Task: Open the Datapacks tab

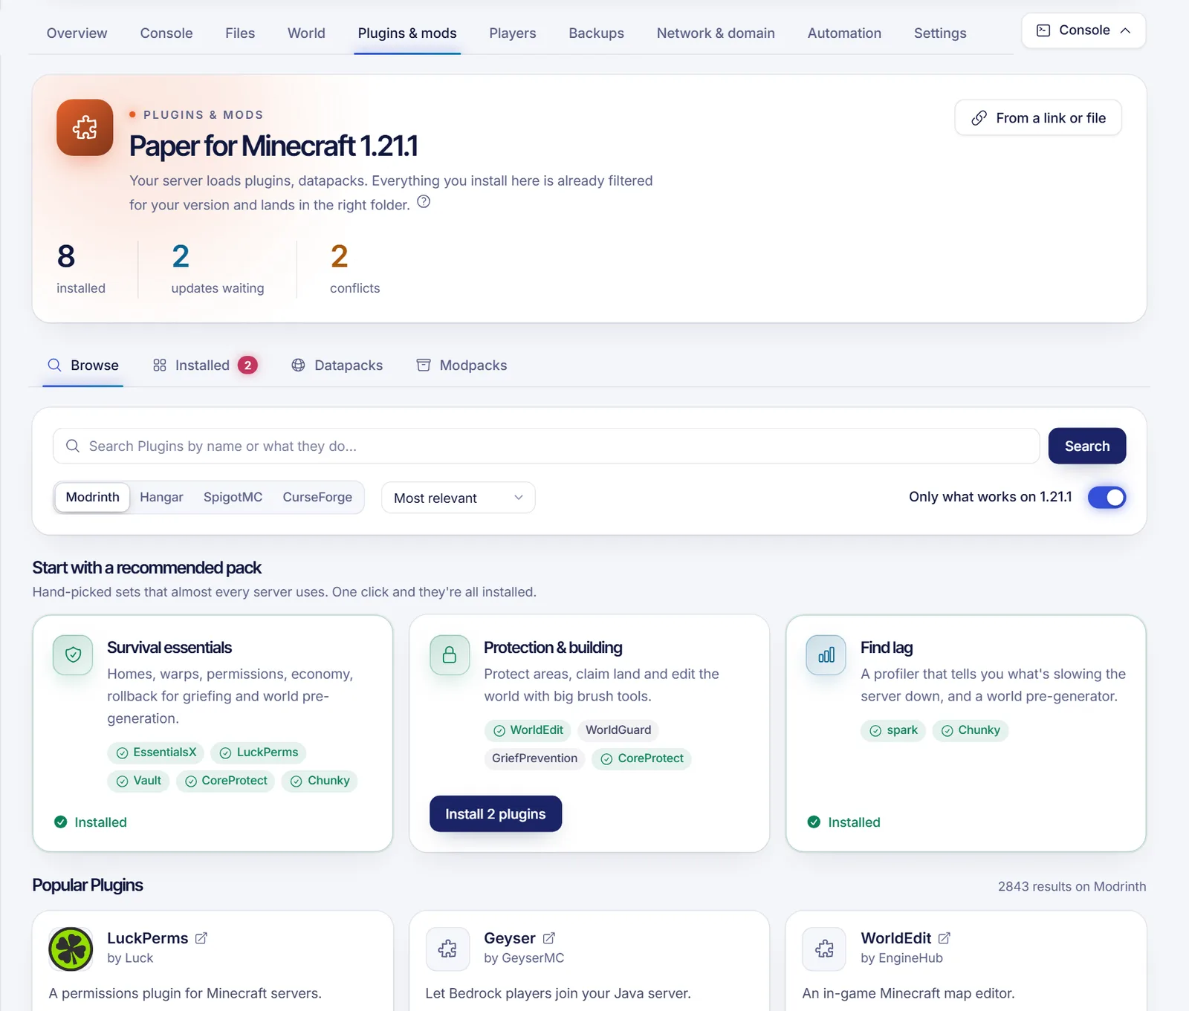Action: click(x=337, y=365)
